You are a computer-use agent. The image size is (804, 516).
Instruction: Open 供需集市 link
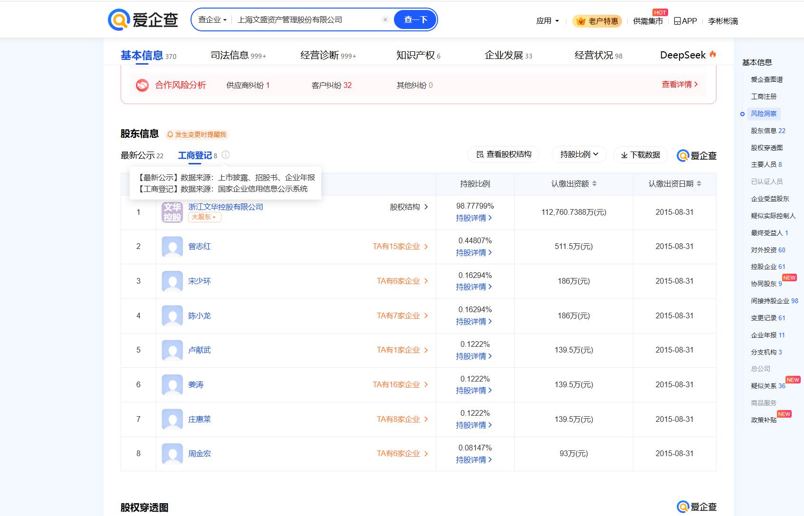(648, 21)
